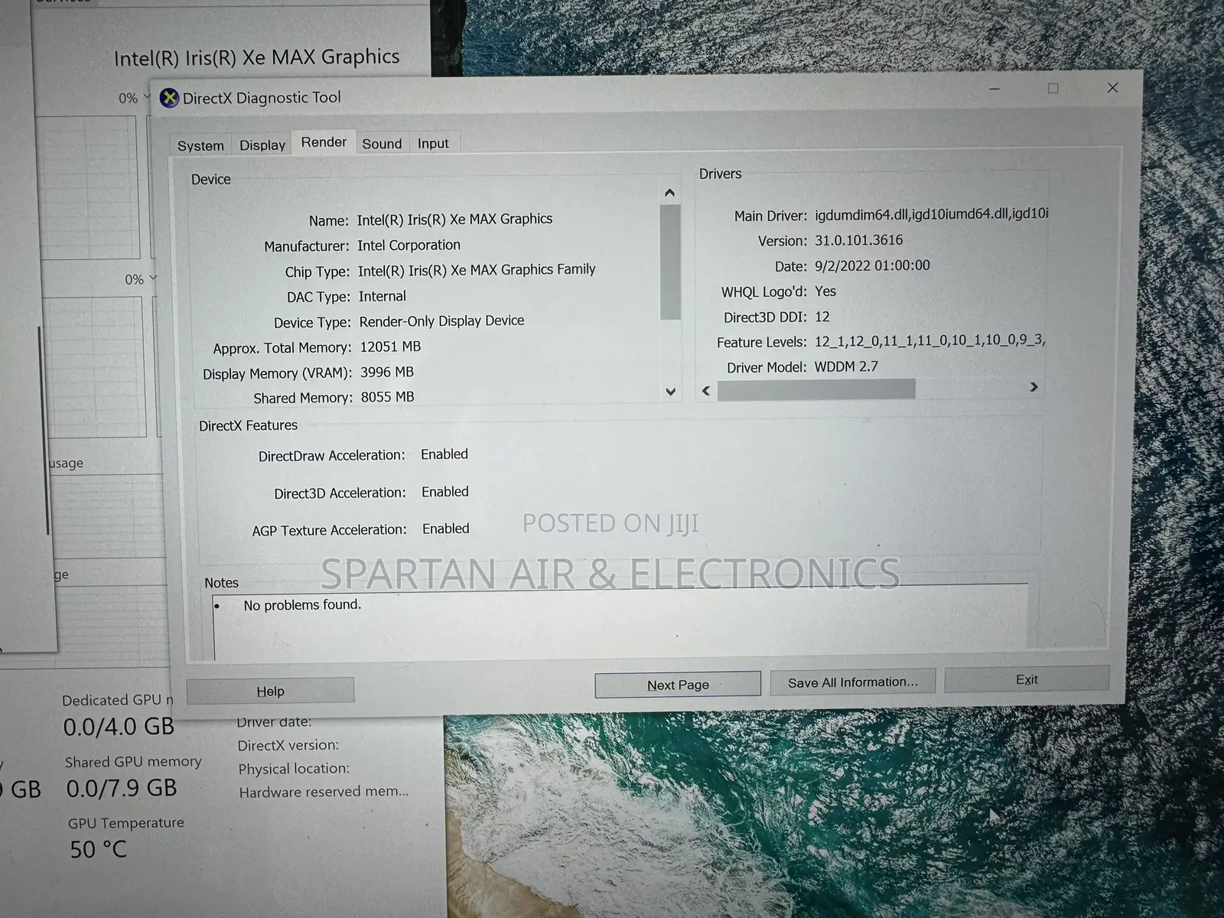Viewport: 1224px width, 918px height.
Task: Click Shared GPU memory 0.0/7.9 GB in Task Manager
Action: pyautogui.click(x=122, y=788)
